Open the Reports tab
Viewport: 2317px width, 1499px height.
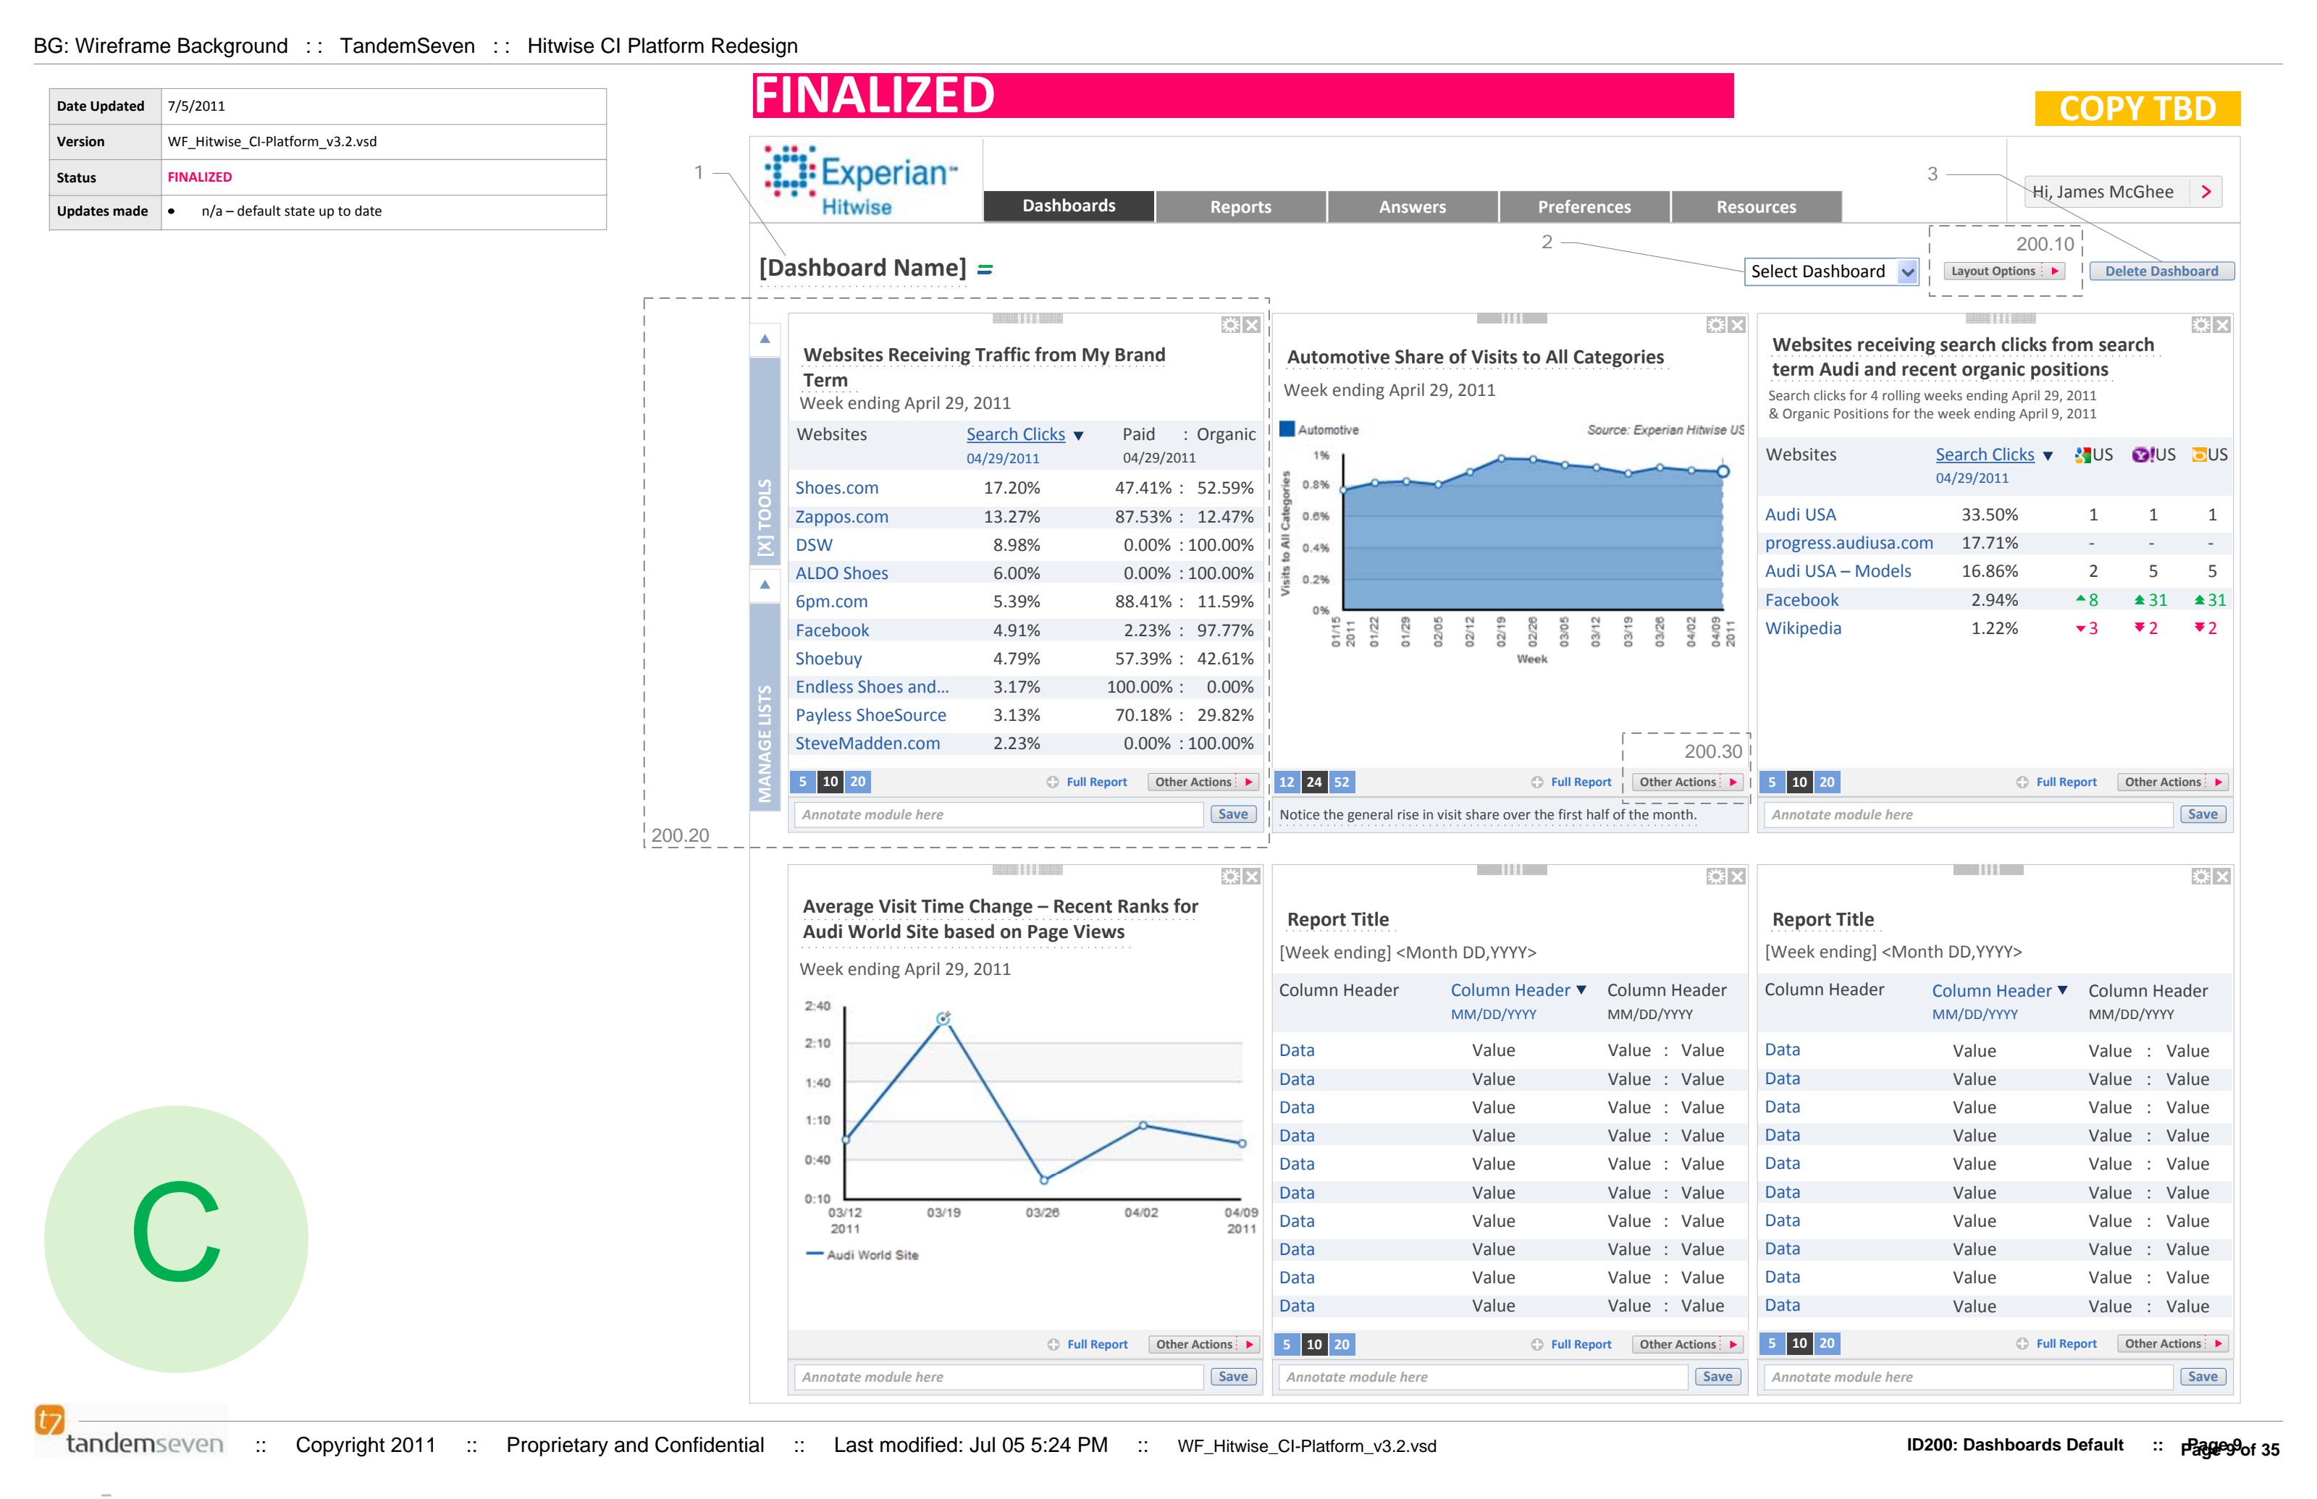1241,206
